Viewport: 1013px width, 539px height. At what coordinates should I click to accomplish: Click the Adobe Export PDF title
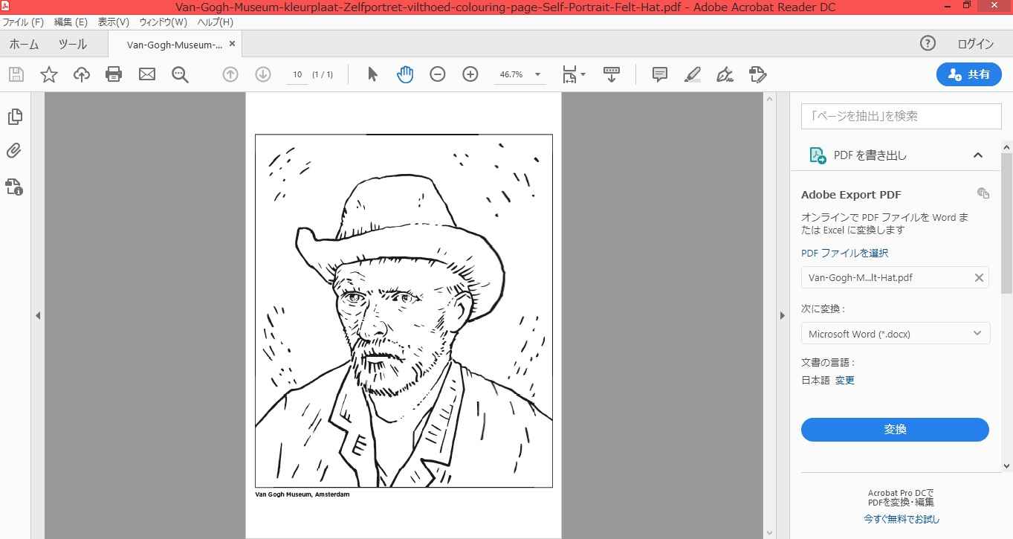(x=851, y=195)
